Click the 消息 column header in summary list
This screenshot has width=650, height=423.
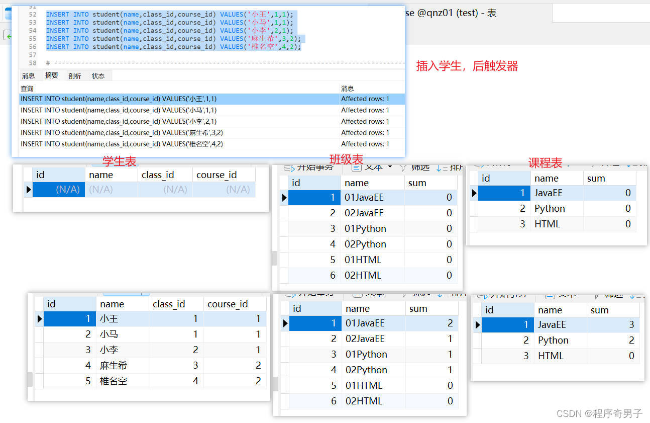(x=348, y=89)
